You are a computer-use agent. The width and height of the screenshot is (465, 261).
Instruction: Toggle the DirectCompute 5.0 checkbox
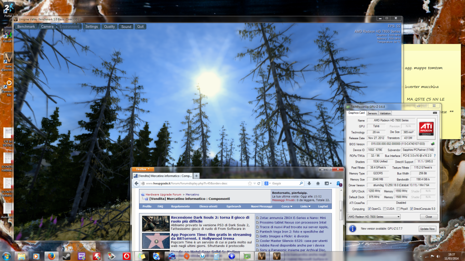412,209
